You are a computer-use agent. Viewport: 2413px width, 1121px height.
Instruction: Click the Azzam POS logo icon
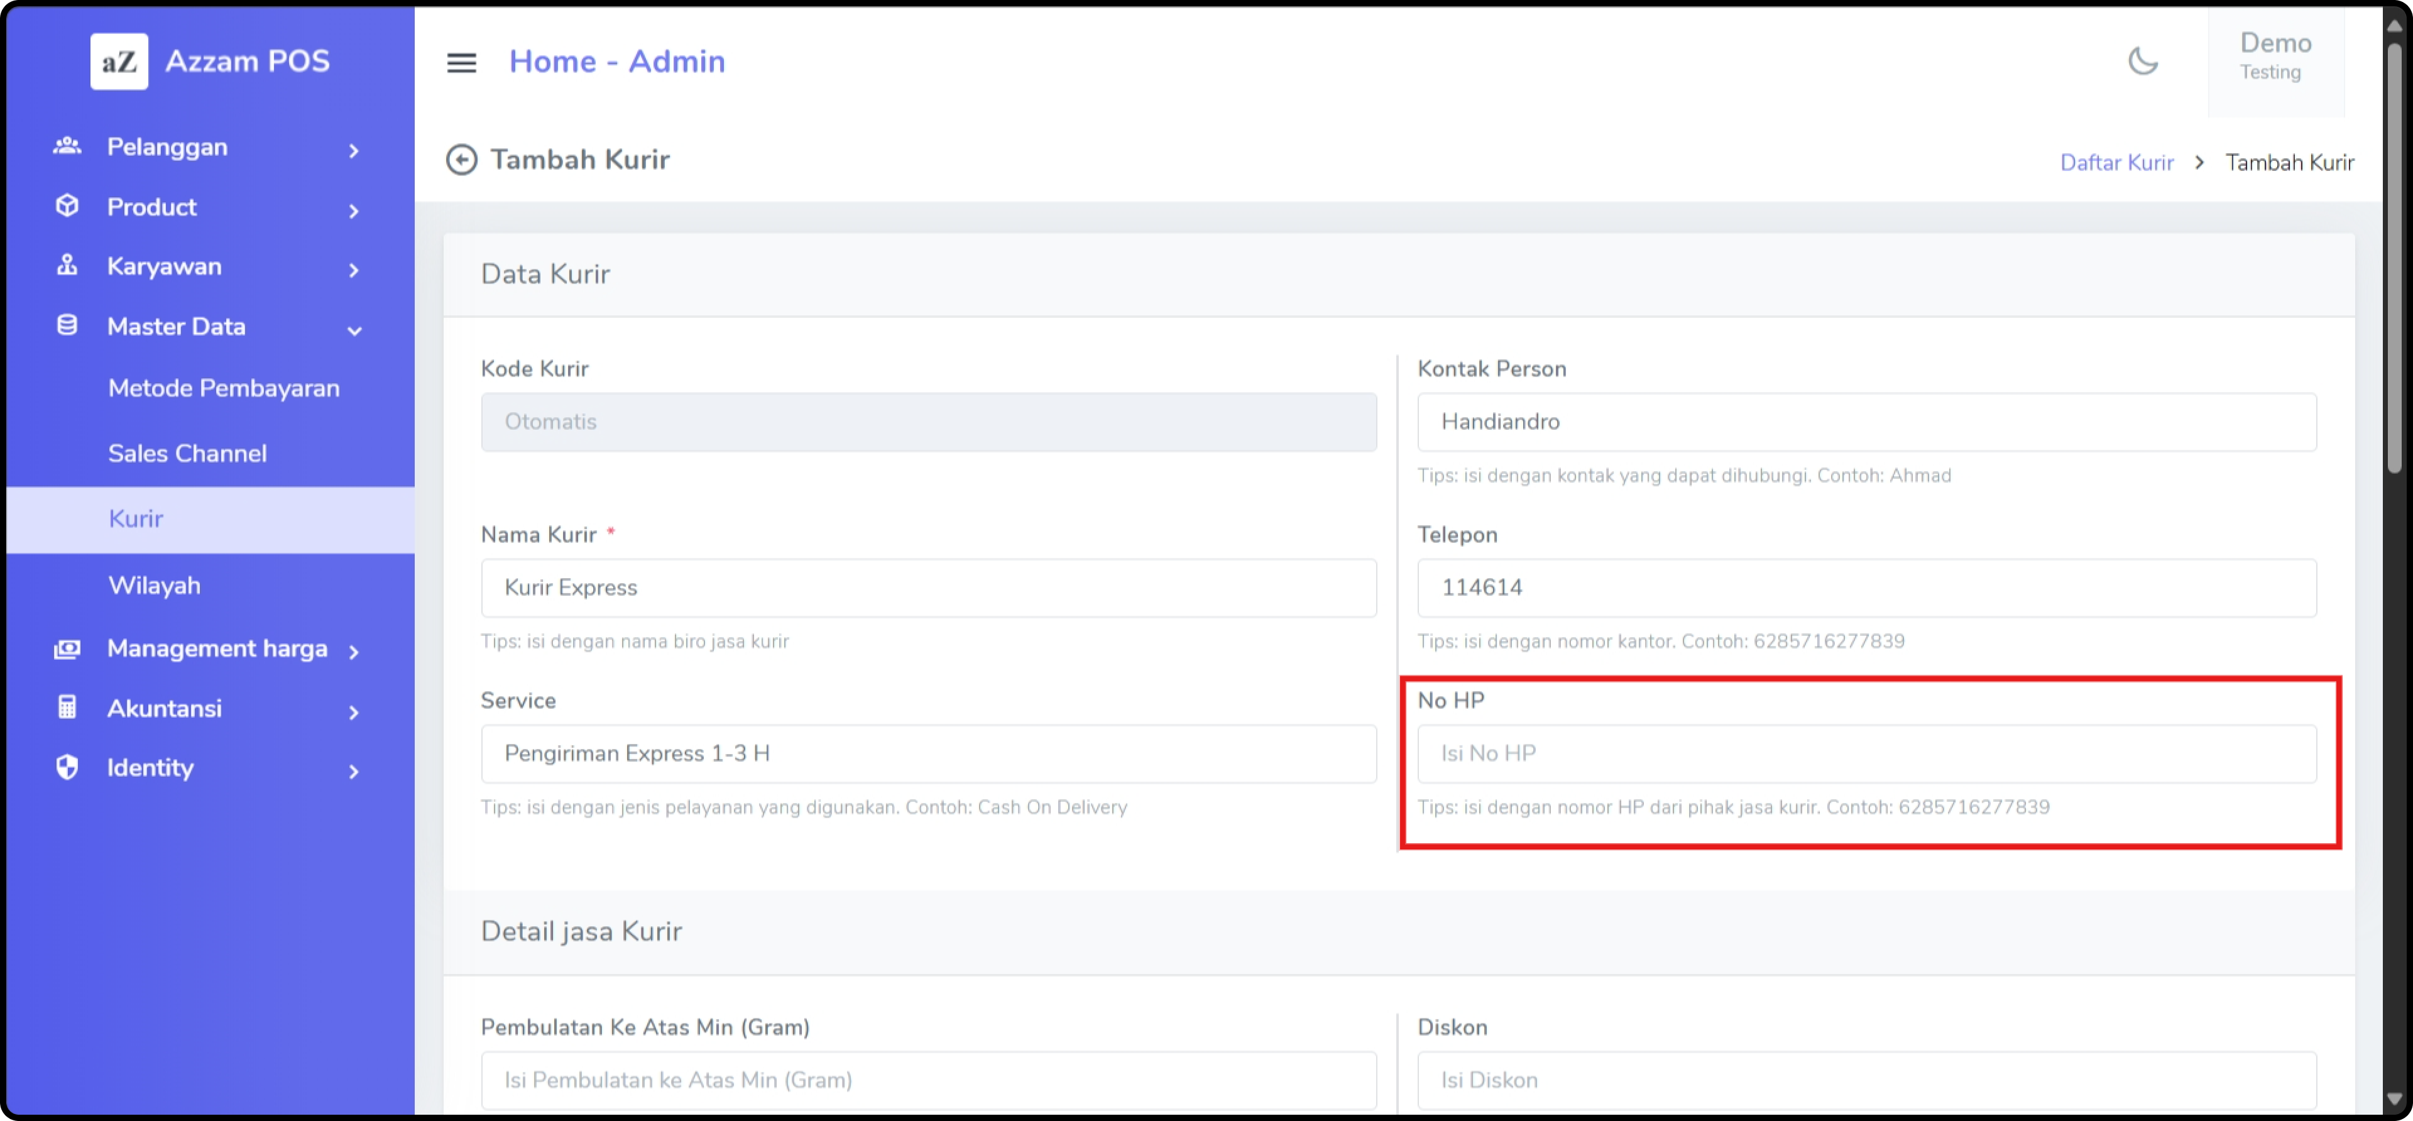tap(119, 62)
